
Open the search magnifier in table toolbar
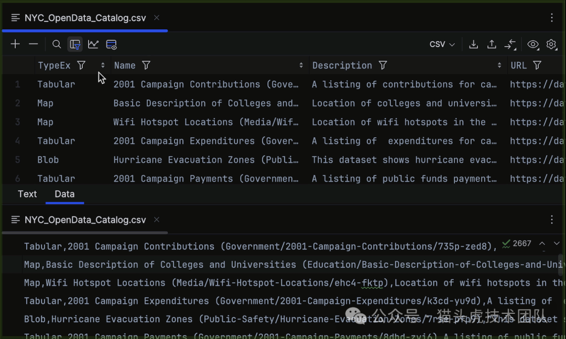click(57, 45)
